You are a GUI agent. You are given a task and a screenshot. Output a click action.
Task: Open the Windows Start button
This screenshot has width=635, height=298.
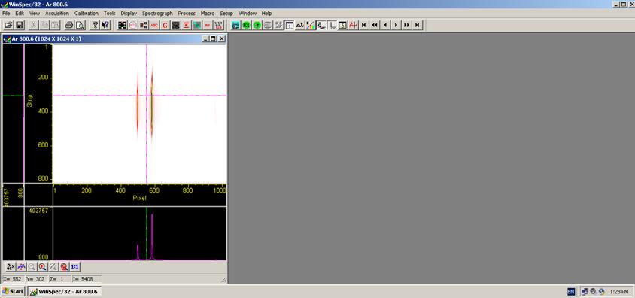click(x=14, y=291)
